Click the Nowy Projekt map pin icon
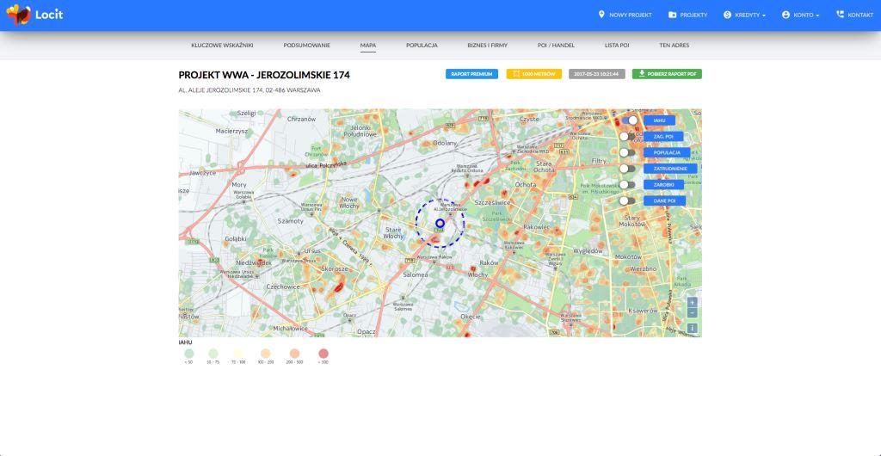 pyautogui.click(x=602, y=15)
